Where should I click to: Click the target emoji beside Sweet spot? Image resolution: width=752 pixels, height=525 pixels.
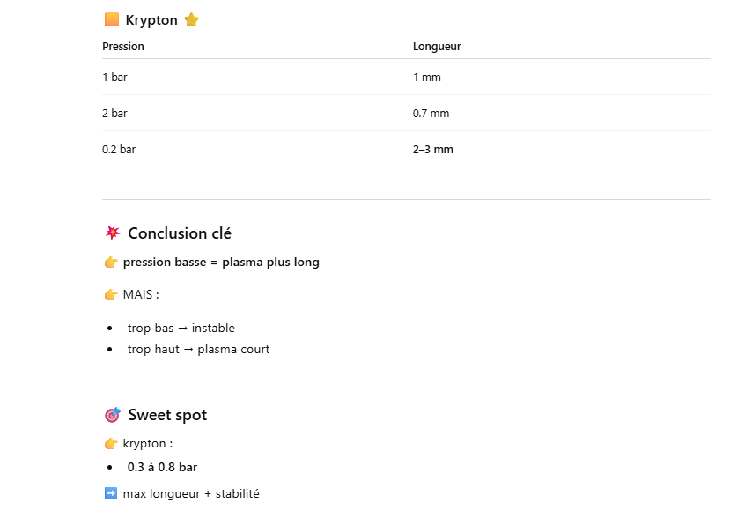pos(113,415)
